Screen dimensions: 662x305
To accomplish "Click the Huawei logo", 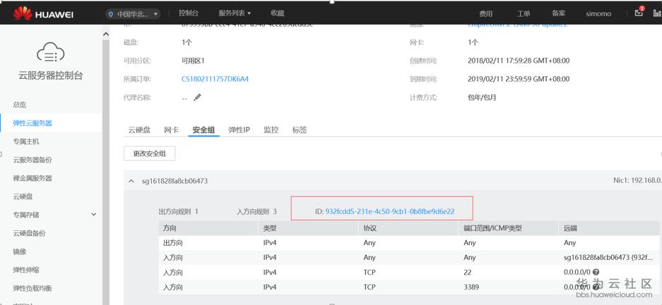I will (42, 13).
